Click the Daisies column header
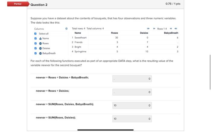 (144, 33)
